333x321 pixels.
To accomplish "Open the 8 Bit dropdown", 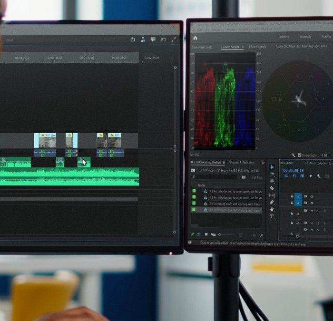I will point(325,155).
